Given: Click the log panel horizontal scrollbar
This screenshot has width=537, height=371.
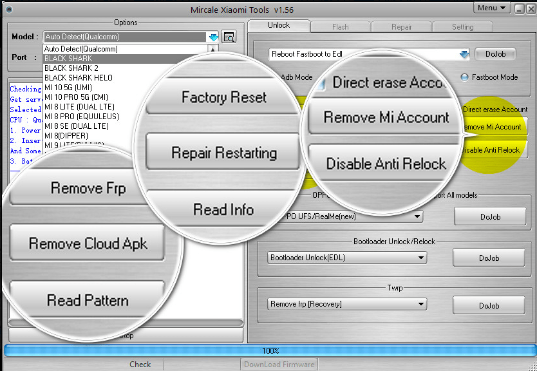Looking at the screenshot, I should [126, 323].
